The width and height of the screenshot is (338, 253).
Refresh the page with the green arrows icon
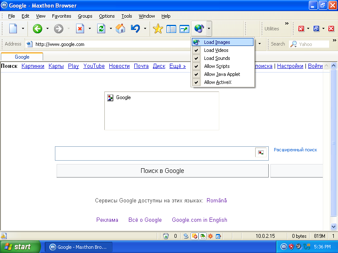101,29
